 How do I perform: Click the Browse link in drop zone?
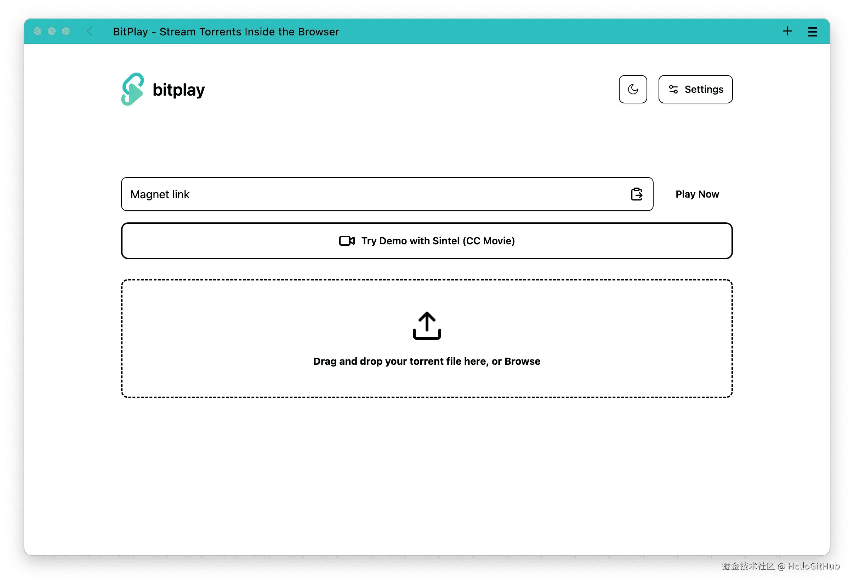point(522,361)
